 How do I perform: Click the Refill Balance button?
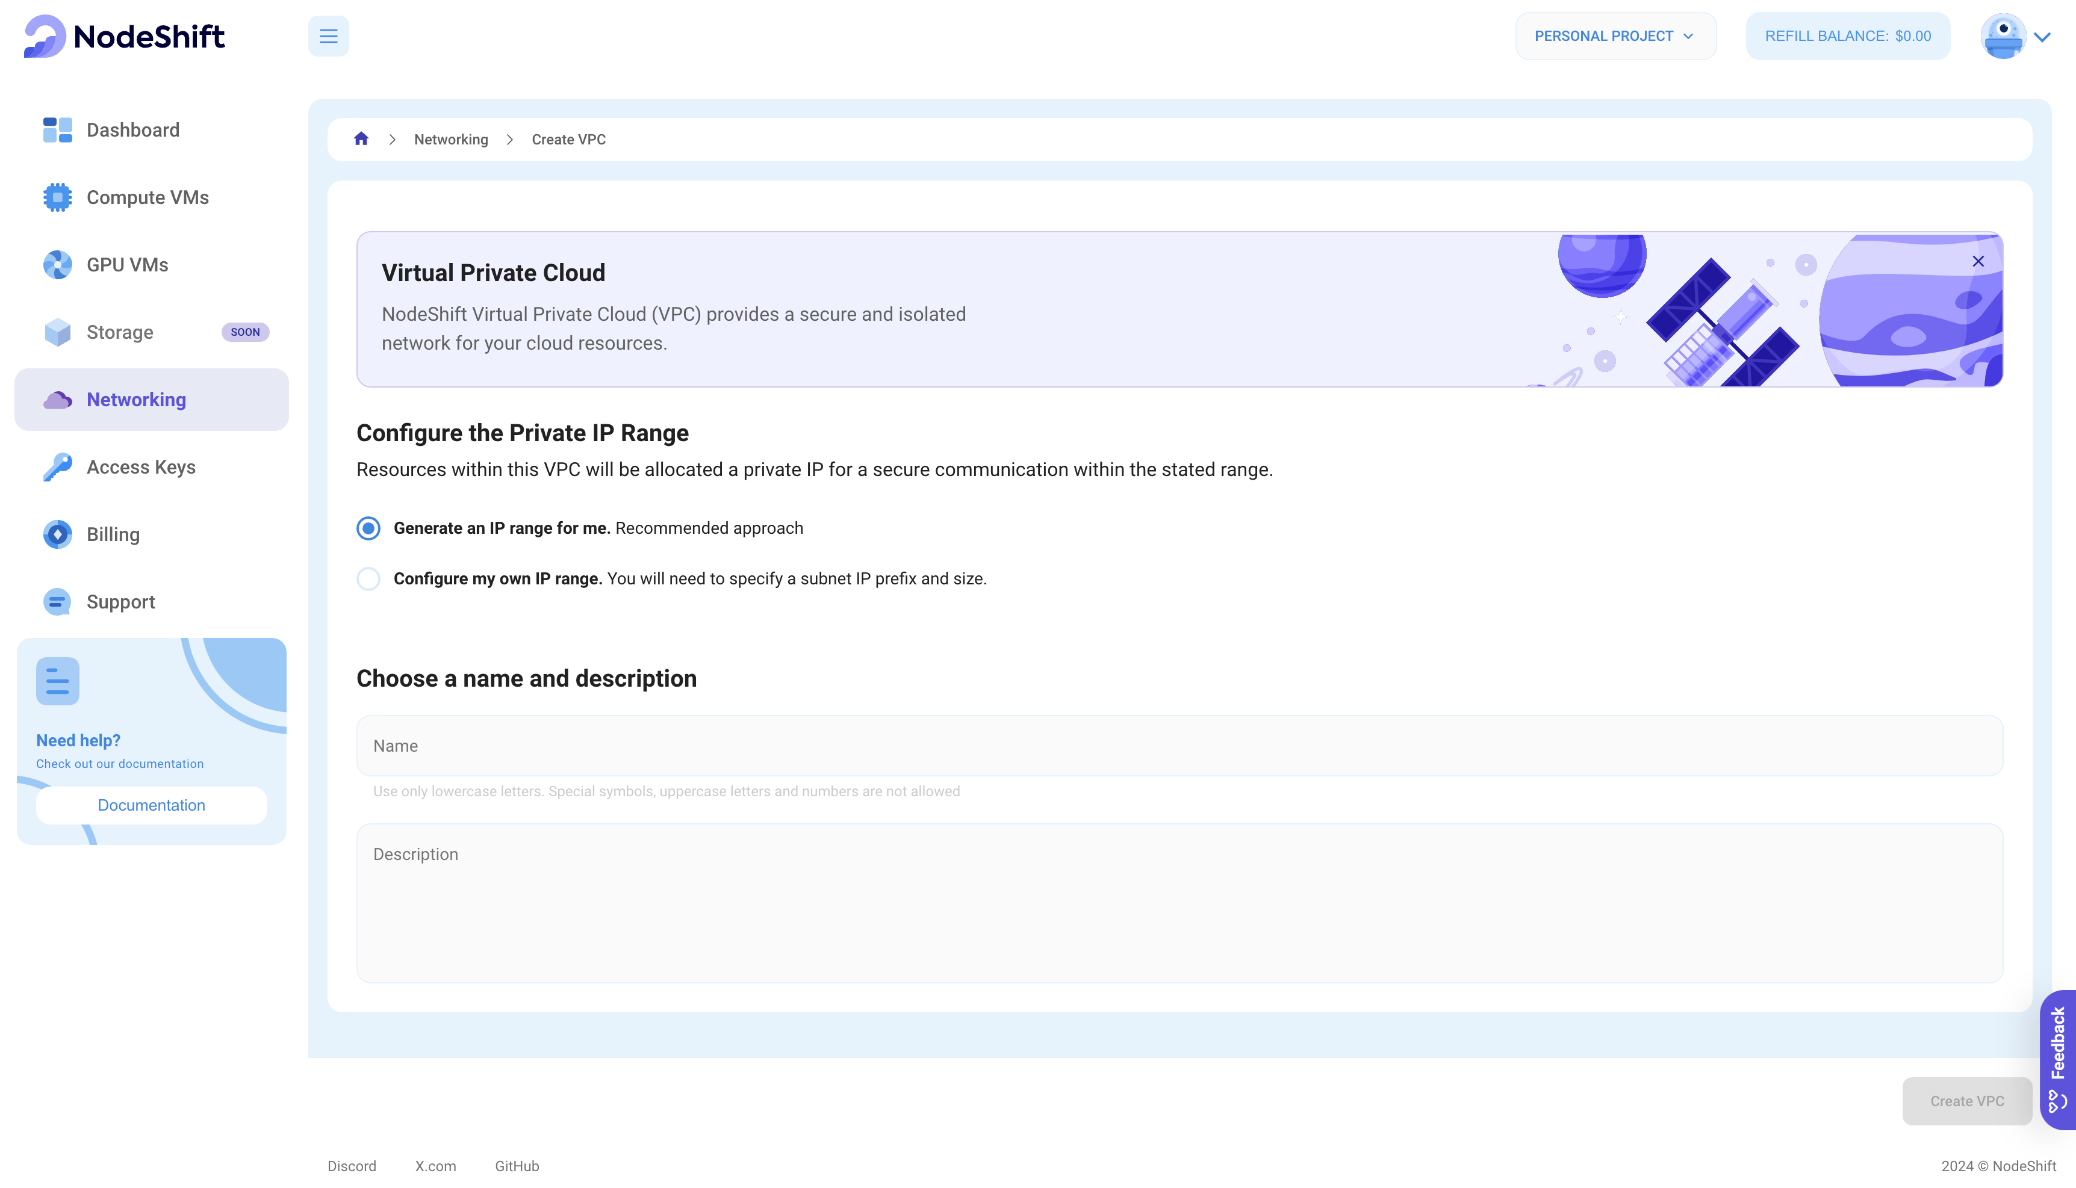(1848, 36)
